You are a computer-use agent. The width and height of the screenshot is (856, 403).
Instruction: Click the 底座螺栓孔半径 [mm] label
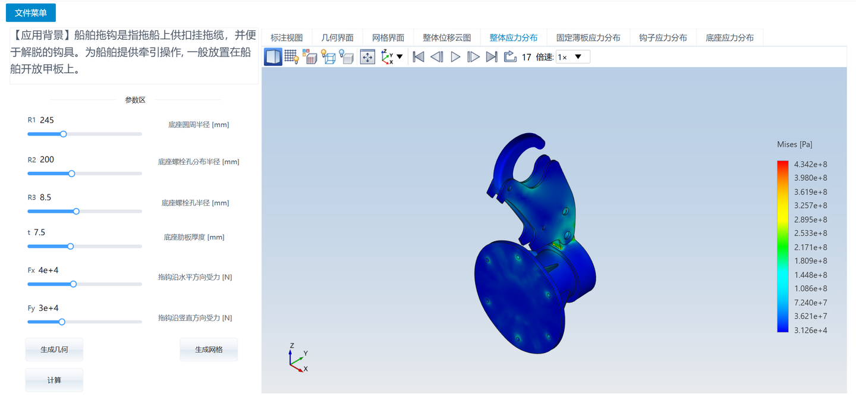(x=195, y=203)
